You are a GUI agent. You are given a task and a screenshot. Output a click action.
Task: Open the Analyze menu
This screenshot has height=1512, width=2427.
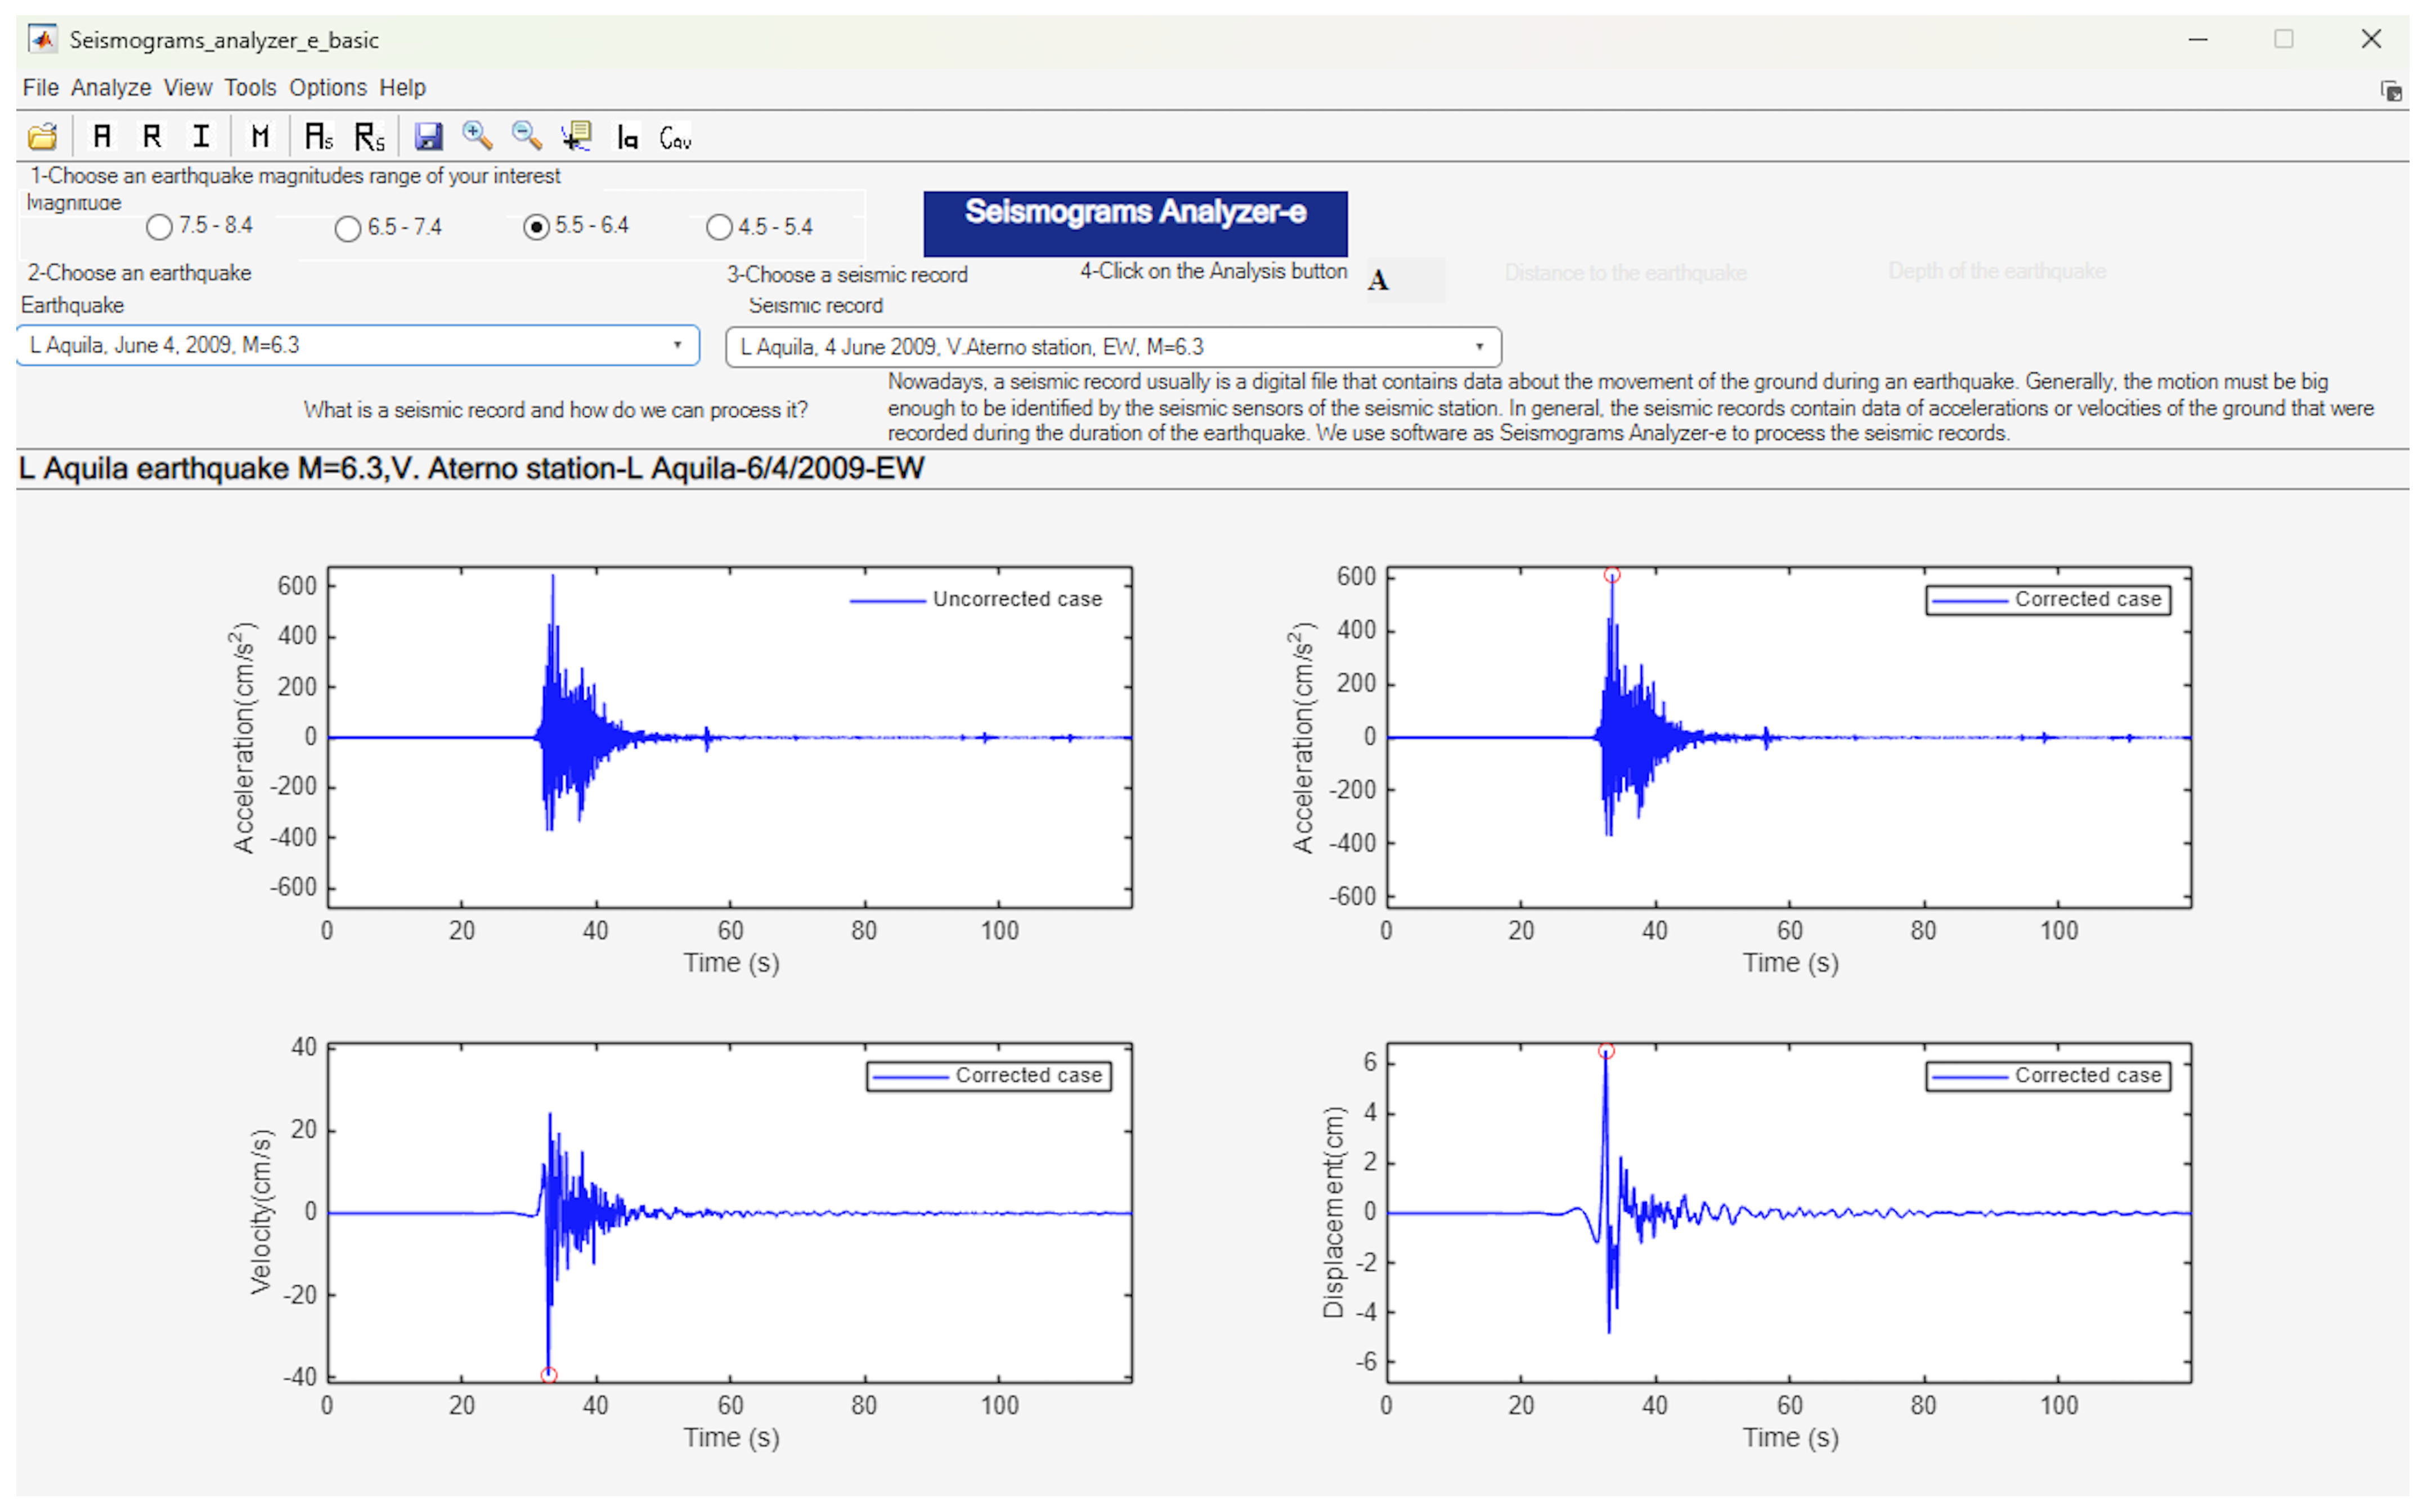[111, 88]
